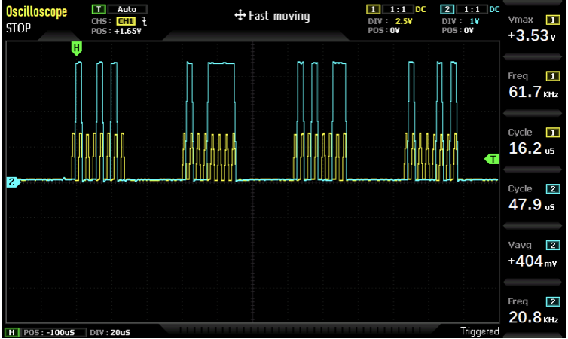Click the cyan Z zero-level marker
568x339 pixels.
tap(13, 182)
